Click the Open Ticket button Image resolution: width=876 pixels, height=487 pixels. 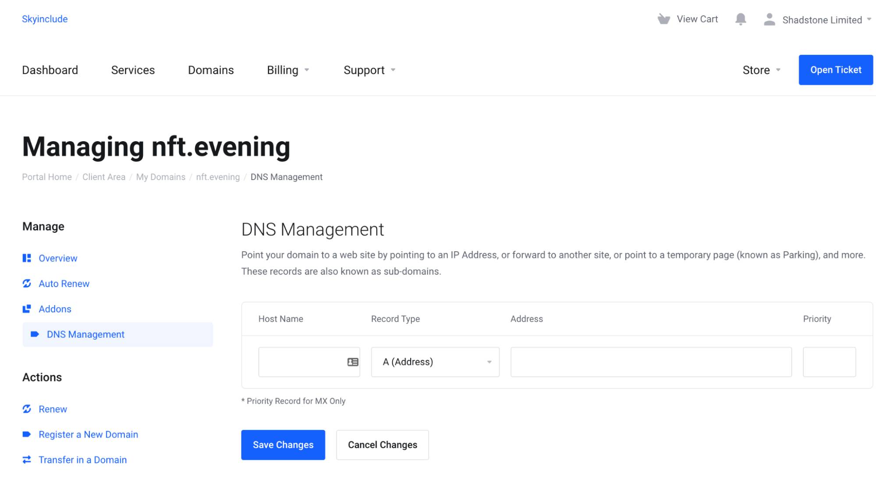[835, 69]
